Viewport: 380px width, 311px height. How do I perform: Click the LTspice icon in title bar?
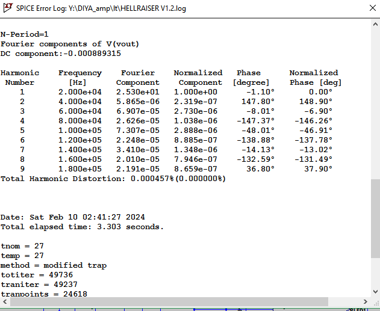[8, 8]
